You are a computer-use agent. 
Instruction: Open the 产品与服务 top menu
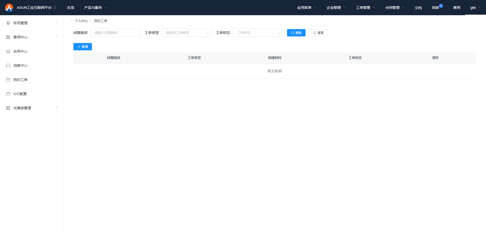(x=95, y=8)
